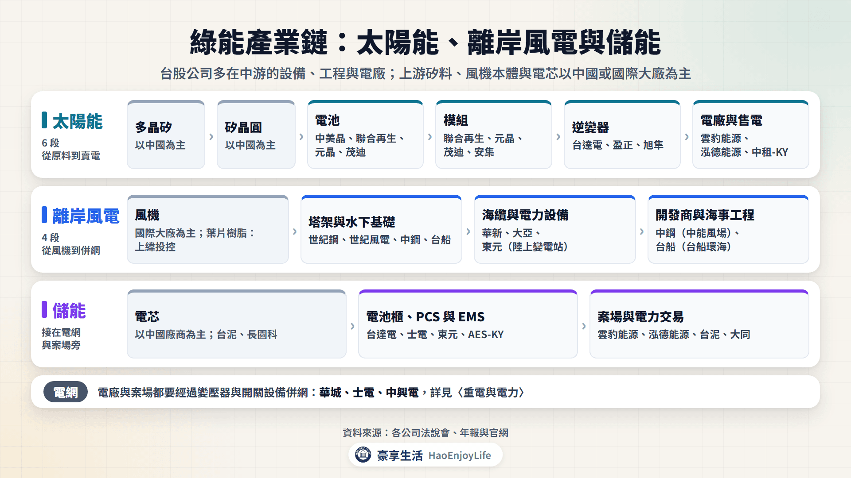Click the chevron before the 開發商與海事工程 card

[642, 231]
